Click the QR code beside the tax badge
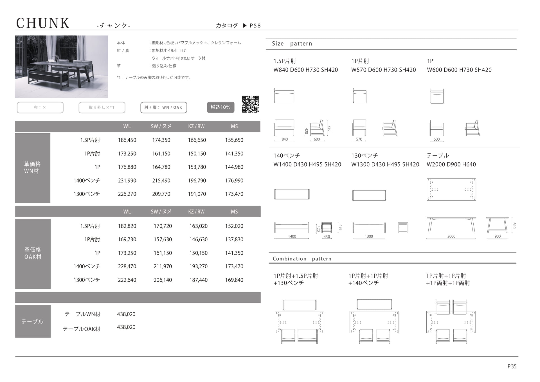Image resolution: width=540 pixels, height=382 pixels. pyautogui.click(x=250, y=104)
